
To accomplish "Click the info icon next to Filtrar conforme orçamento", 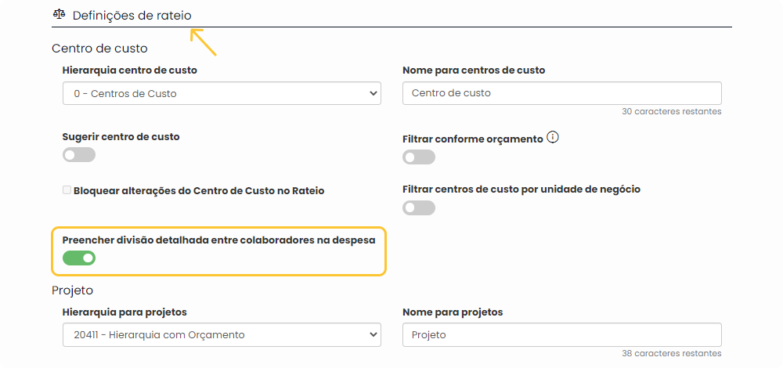I will pyautogui.click(x=552, y=137).
